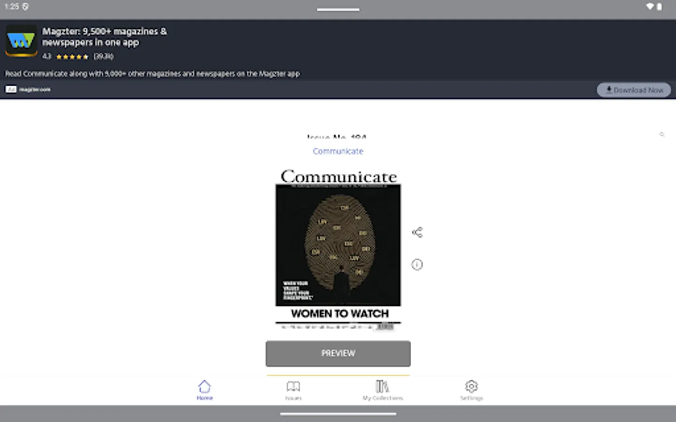Open the Communicate magazine link
The height and width of the screenshot is (422, 676).
coord(338,151)
